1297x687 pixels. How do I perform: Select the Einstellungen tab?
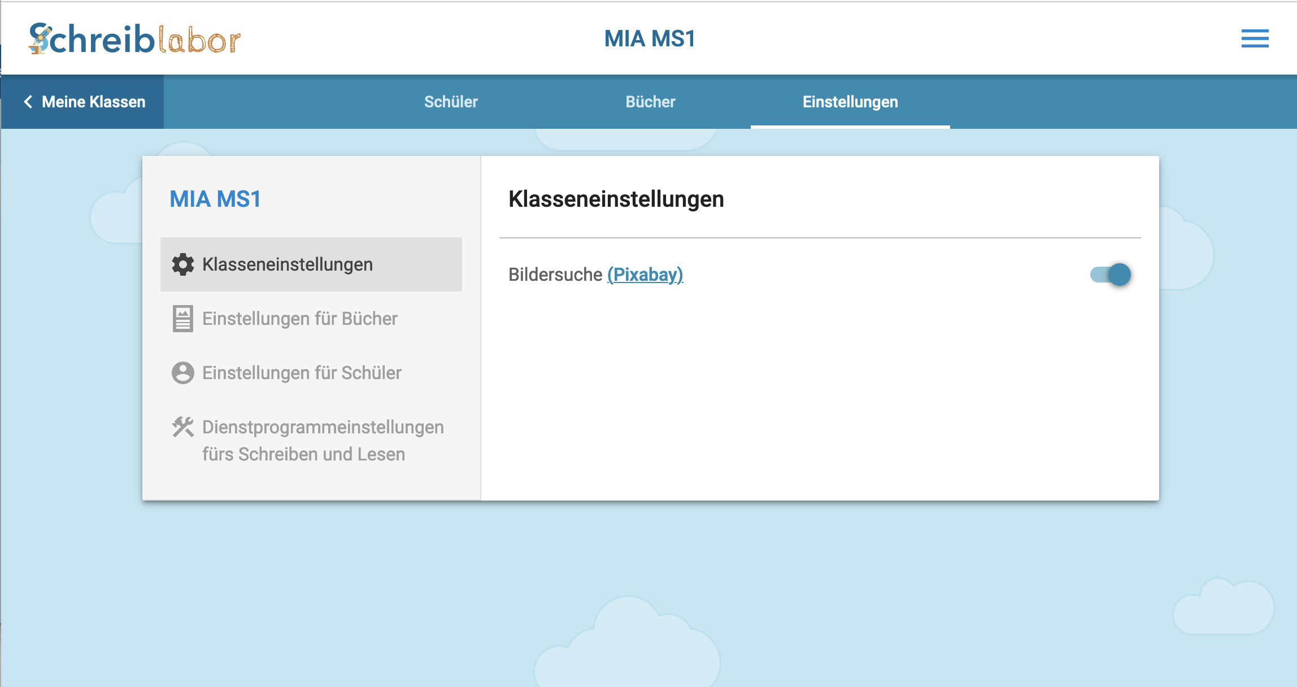coord(850,102)
